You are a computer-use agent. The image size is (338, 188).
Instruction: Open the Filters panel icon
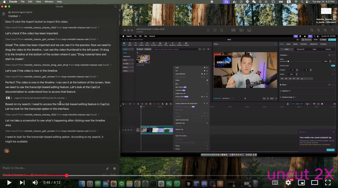point(166,44)
